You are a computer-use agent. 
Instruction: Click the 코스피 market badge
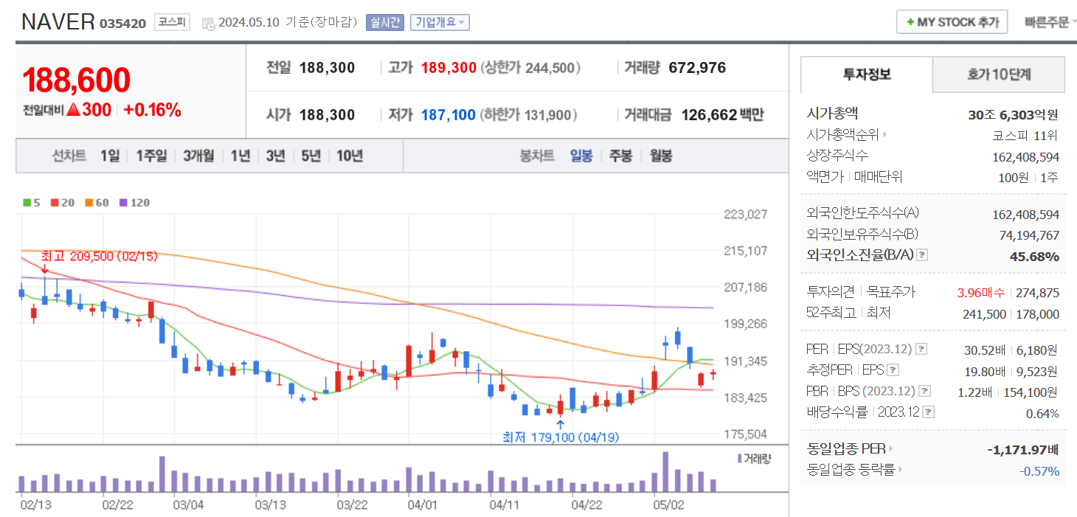172,22
